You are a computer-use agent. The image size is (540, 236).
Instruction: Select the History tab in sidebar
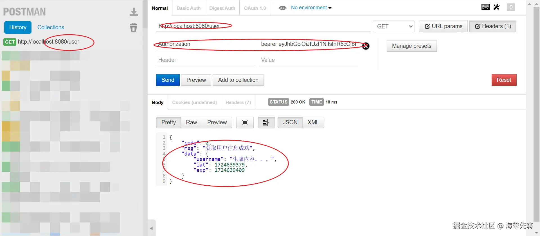18,27
